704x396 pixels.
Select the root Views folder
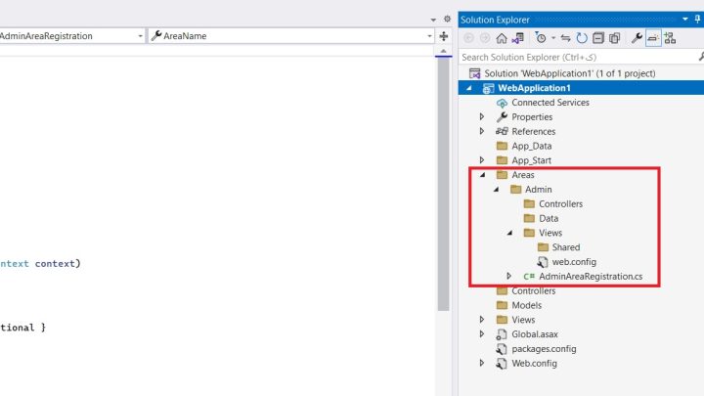tap(523, 320)
